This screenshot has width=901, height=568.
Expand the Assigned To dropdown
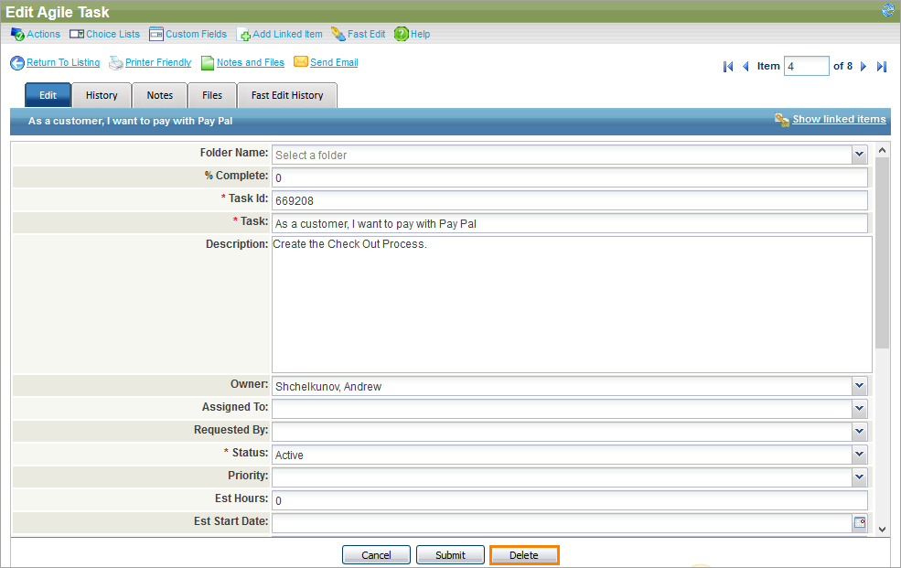tap(859, 408)
